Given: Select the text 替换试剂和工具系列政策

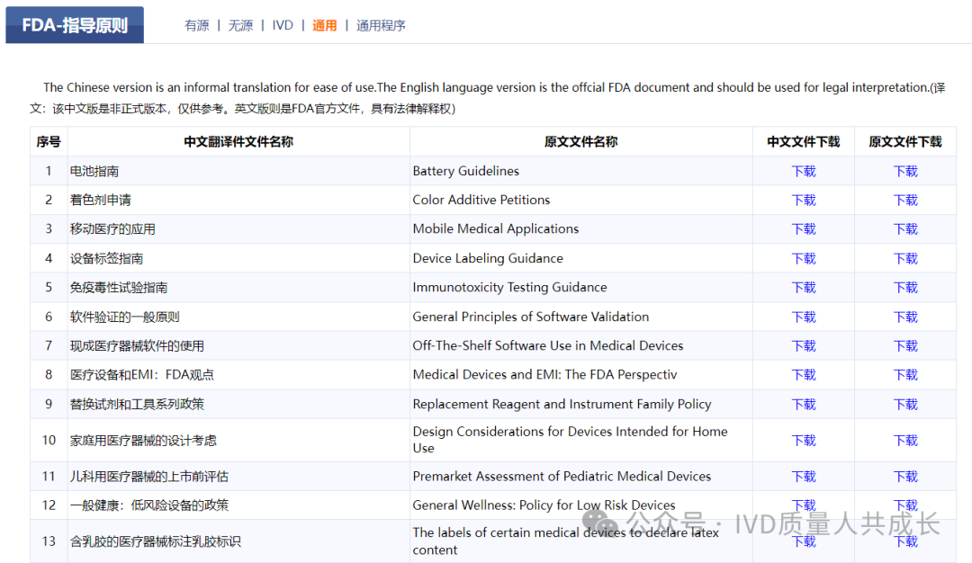Looking at the screenshot, I should (137, 405).
